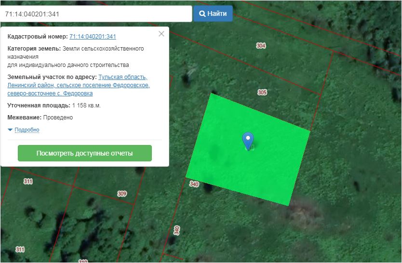Expand the Подробно details section
This screenshot has width=402, height=263.
27,130
